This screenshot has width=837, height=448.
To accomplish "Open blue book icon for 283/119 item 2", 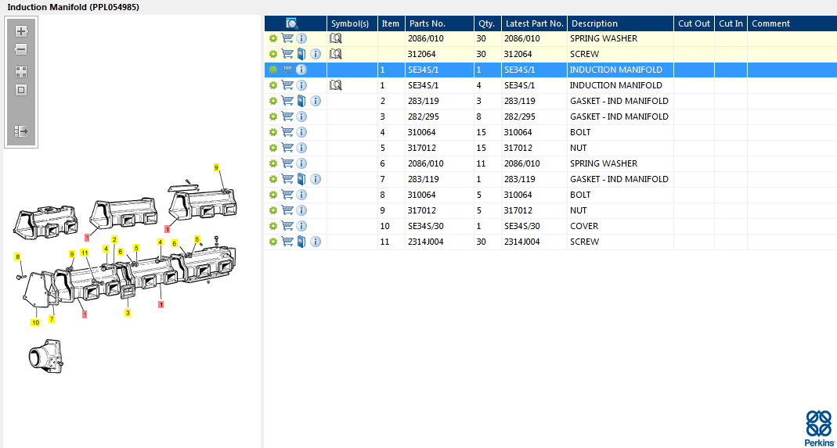I will pos(301,101).
